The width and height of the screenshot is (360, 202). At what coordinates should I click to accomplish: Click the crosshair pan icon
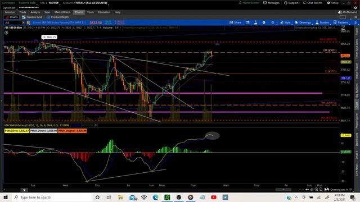point(312,190)
